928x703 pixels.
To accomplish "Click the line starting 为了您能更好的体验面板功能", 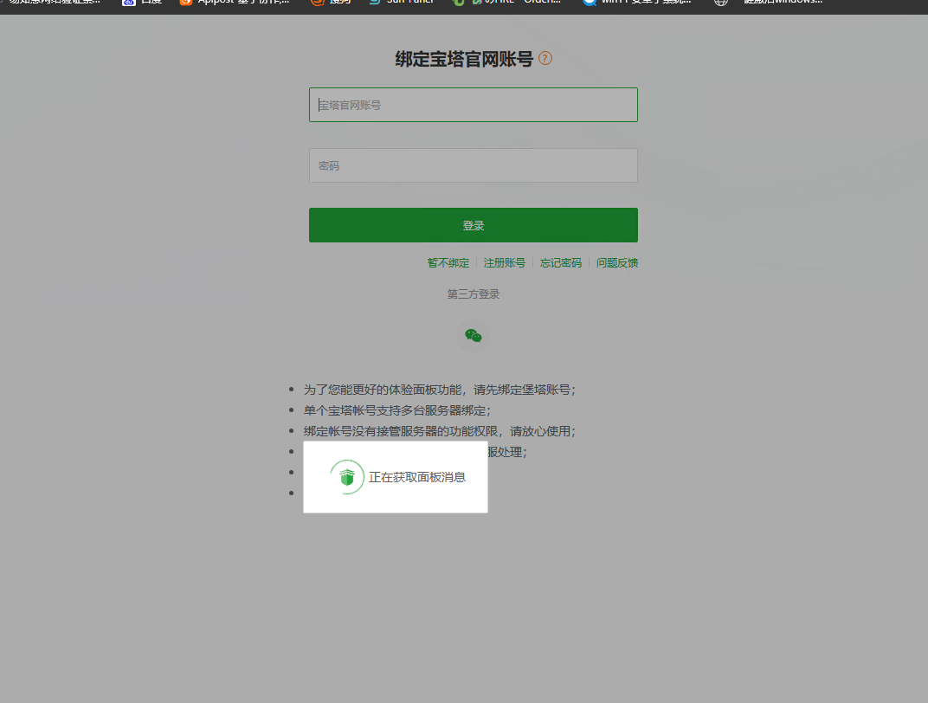I will (440, 390).
